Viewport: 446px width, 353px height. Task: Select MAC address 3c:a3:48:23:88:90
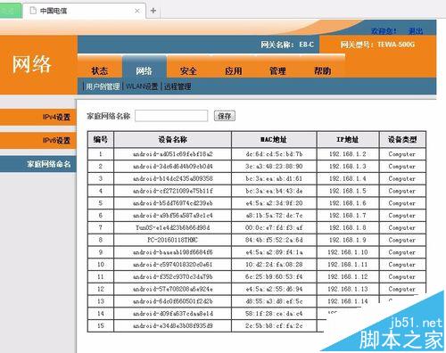274,166
